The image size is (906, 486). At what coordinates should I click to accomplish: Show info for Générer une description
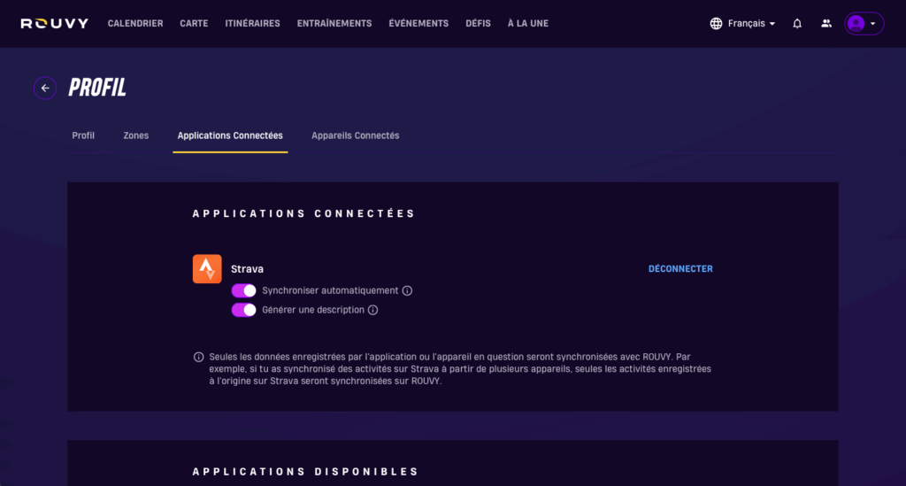pos(372,310)
